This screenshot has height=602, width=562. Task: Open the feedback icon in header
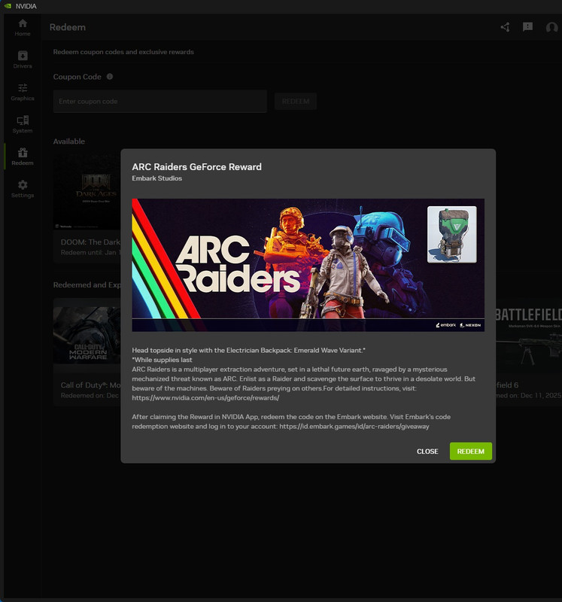point(528,27)
